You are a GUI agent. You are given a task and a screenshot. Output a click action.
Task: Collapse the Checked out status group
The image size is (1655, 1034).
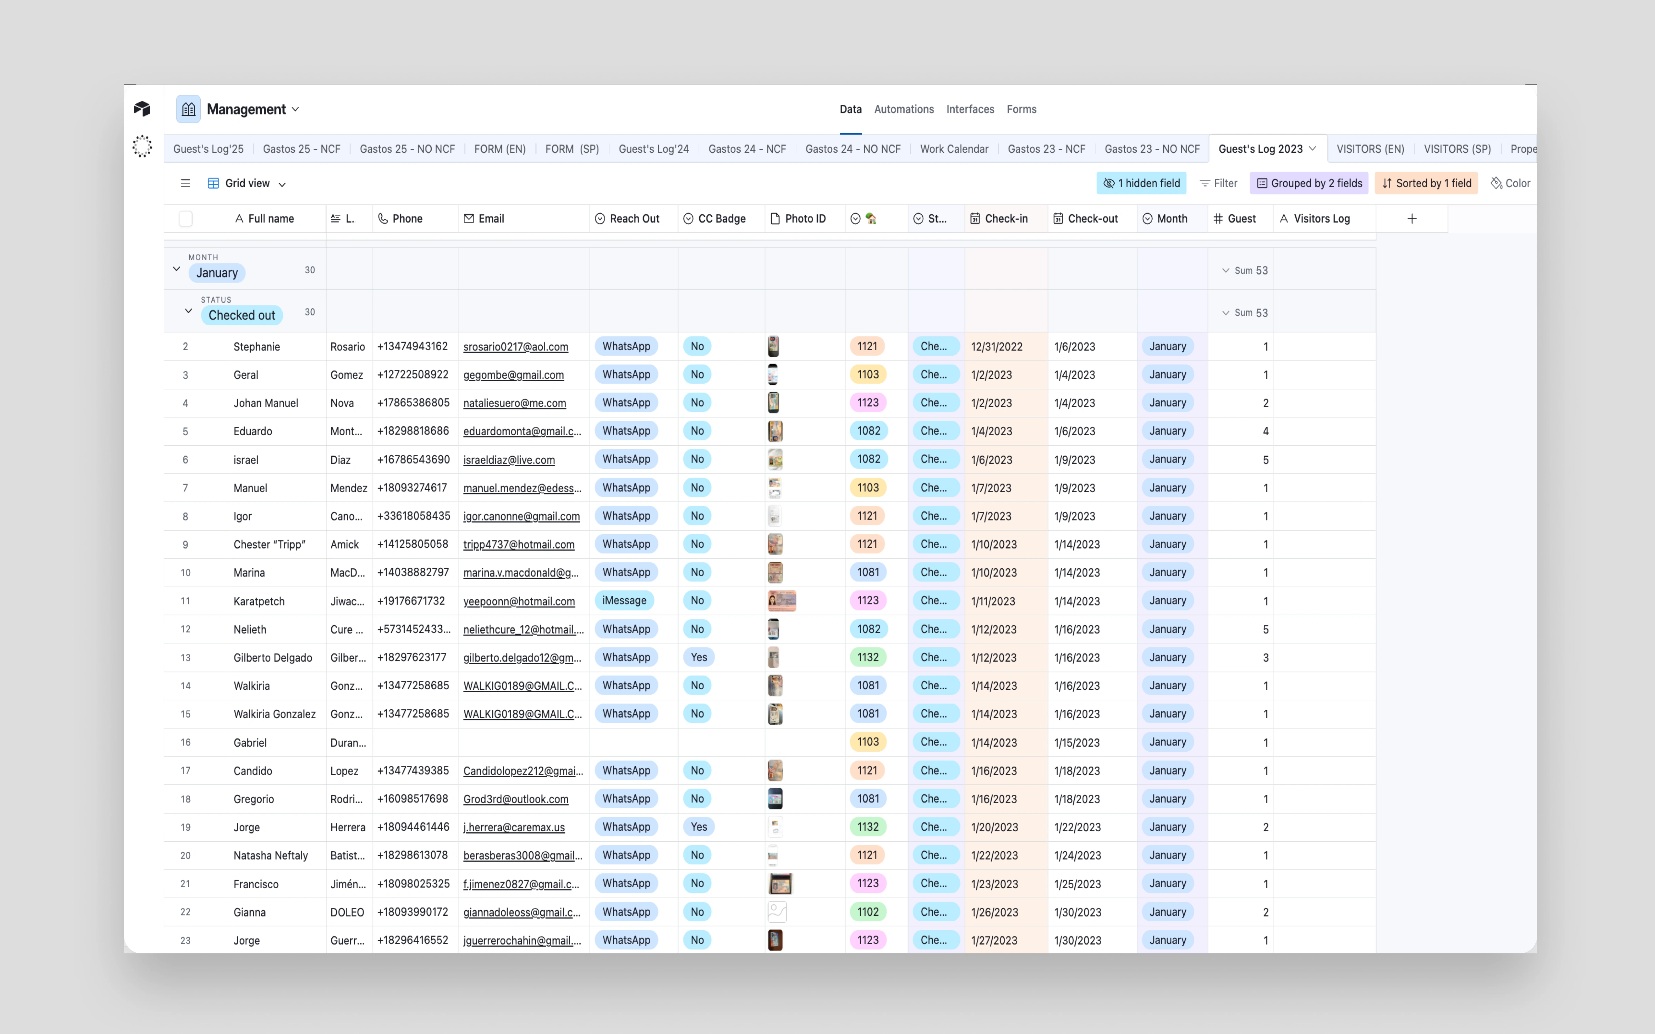coord(188,311)
